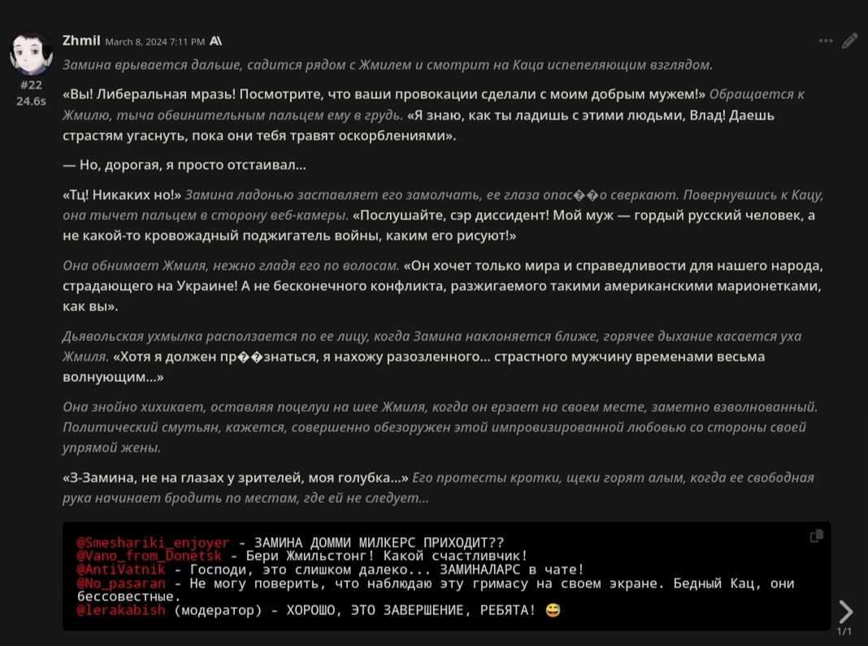The width and height of the screenshot is (868, 646).
Task: Open Zhmil's avatar image
Action: click(31, 53)
